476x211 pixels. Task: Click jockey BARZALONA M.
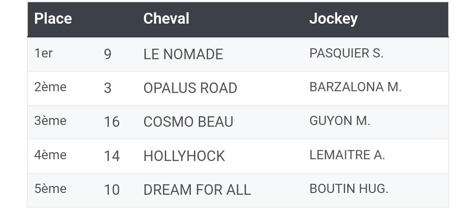coord(356,87)
